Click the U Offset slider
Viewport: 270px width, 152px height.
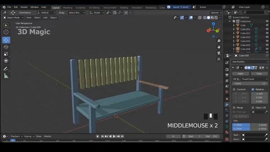(x=250, y=125)
